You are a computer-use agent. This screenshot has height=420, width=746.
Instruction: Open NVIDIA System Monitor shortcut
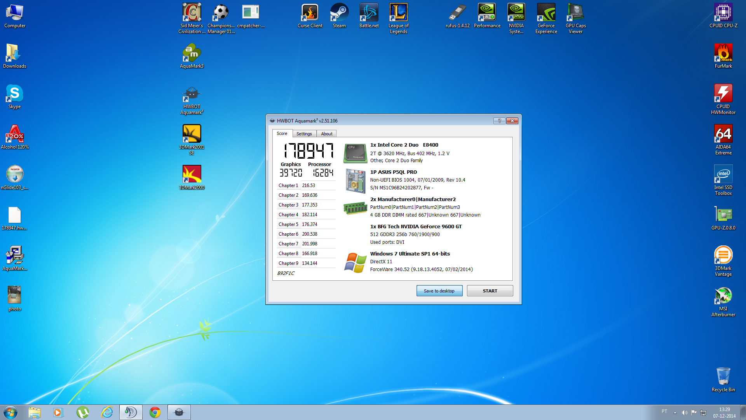[x=516, y=19]
